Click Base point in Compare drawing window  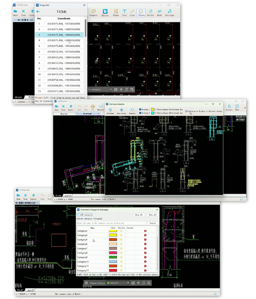(121, 111)
